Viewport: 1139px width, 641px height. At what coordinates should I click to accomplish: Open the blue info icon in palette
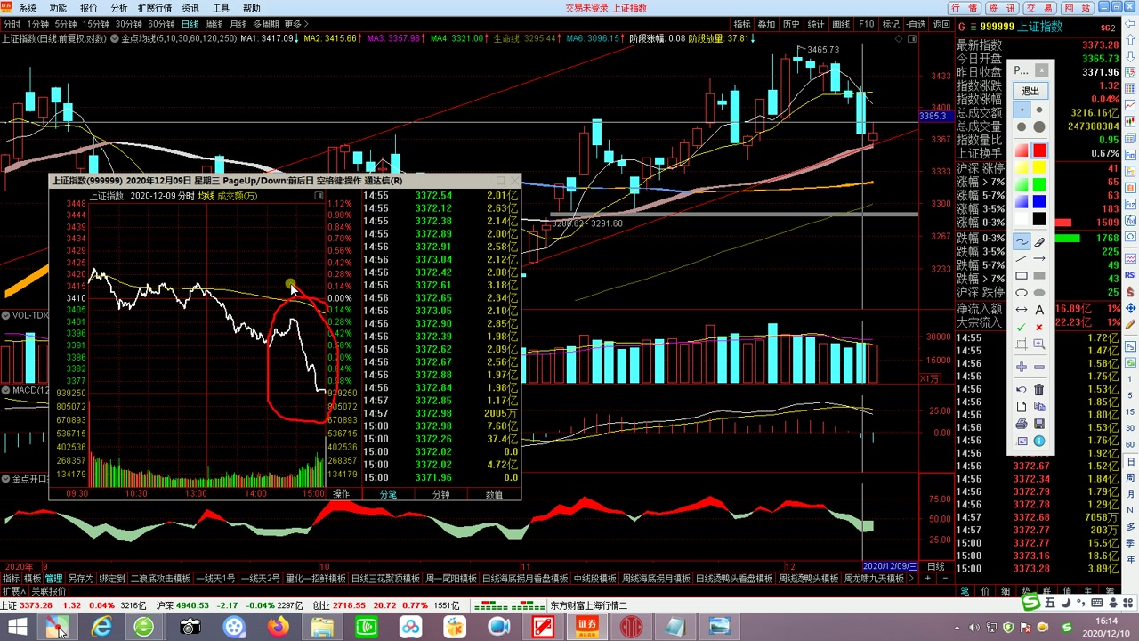click(x=1039, y=441)
